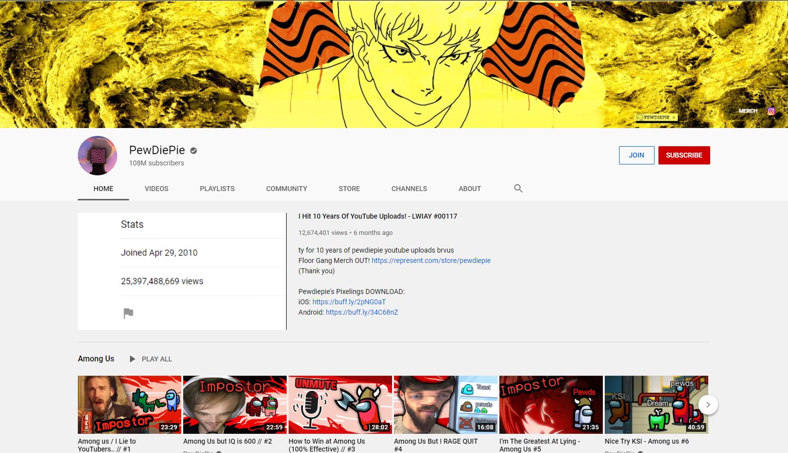
Task: Click title 'Among Us but IQ is 600 // #2'
Action: point(228,441)
